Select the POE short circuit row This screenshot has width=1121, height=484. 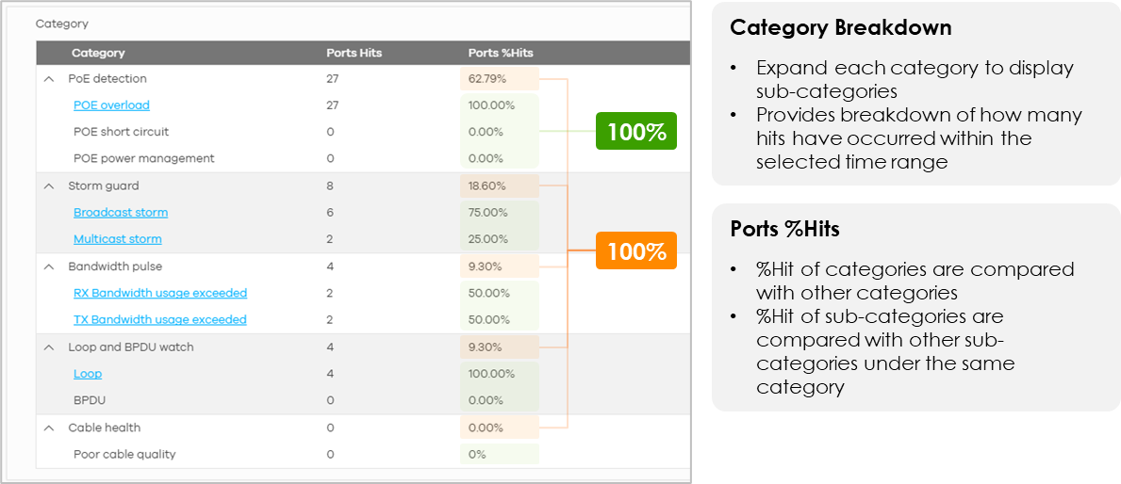(363, 132)
